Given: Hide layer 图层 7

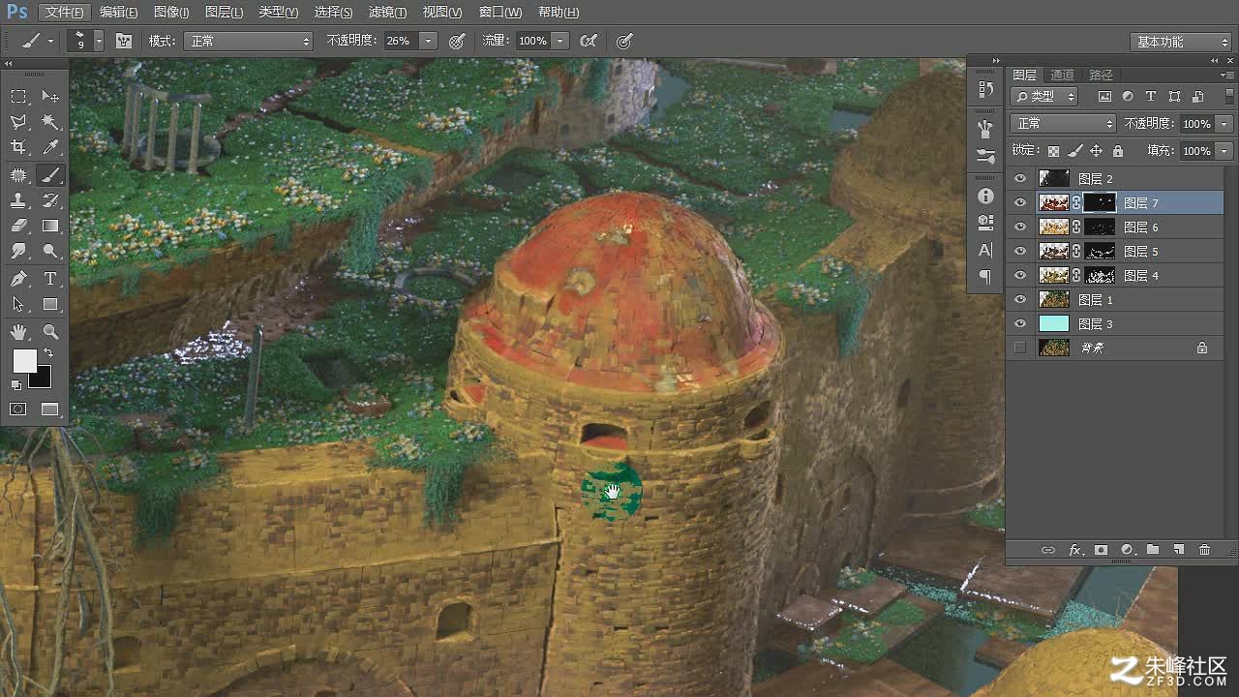Looking at the screenshot, I should pyautogui.click(x=1019, y=202).
